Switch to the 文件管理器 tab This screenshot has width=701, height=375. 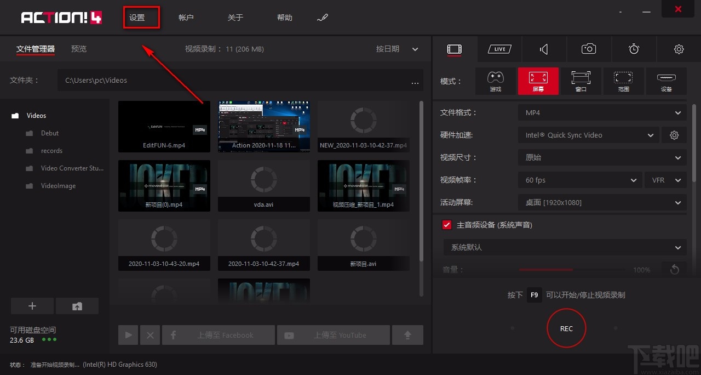(x=36, y=49)
